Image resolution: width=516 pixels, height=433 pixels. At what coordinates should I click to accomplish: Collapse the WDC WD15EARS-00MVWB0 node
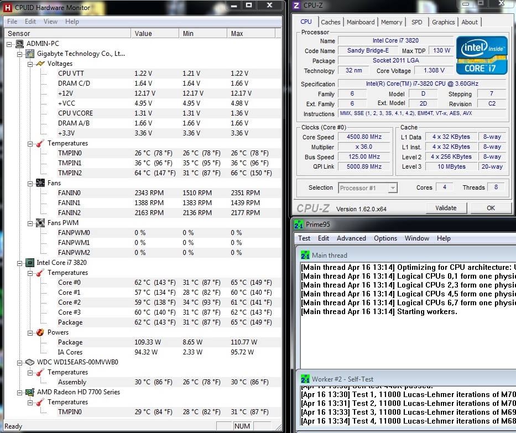click(x=20, y=362)
